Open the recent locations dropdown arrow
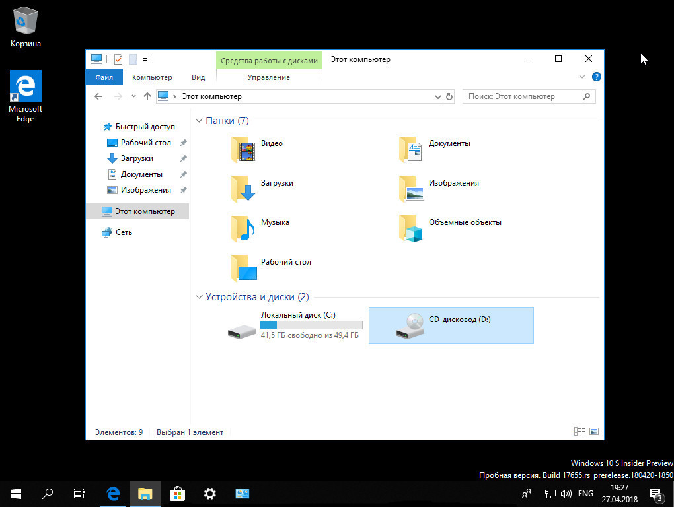Screen dimensions: 674x507 pyautogui.click(x=133, y=96)
